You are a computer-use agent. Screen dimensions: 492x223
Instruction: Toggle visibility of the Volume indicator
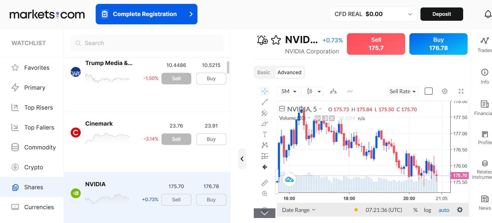point(318,118)
